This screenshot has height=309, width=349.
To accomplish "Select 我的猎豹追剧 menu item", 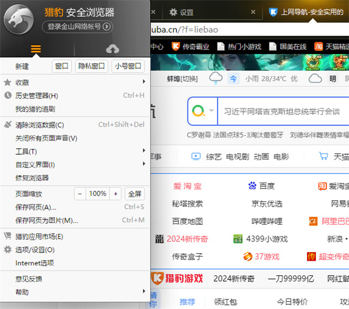I will (75, 109).
